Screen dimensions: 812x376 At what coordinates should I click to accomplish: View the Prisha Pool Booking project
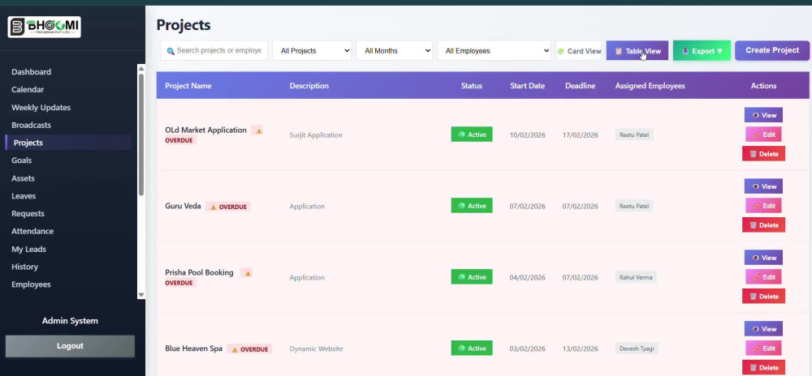click(763, 258)
